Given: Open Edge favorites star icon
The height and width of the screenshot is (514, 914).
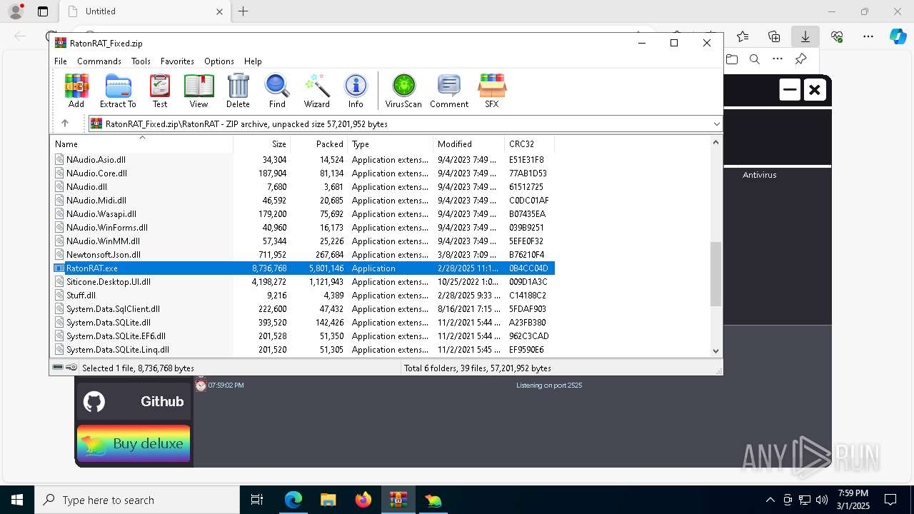Looking at the screenshot, I should point(743,36).
